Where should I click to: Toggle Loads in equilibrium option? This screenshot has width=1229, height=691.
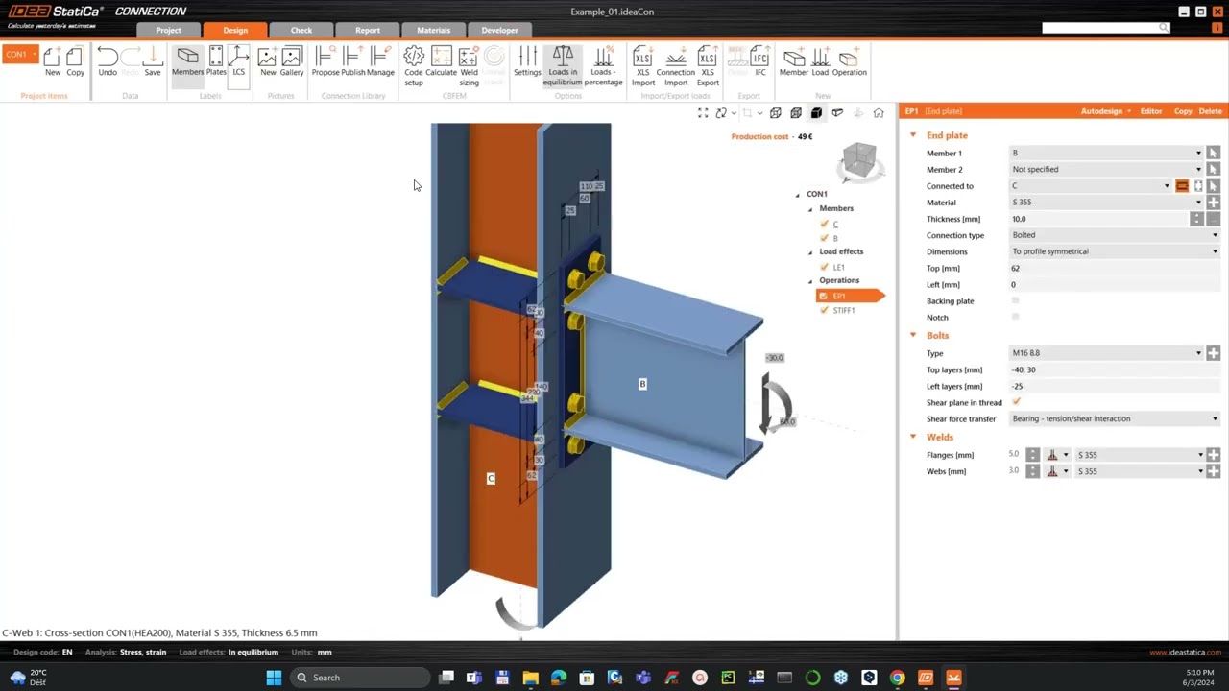point(563,65)
